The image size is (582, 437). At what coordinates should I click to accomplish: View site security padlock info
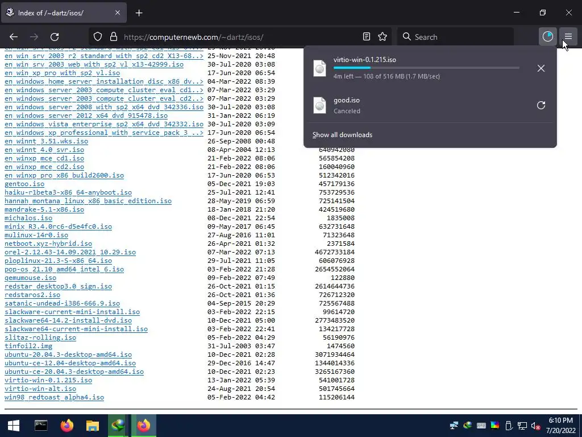(114, 37)
